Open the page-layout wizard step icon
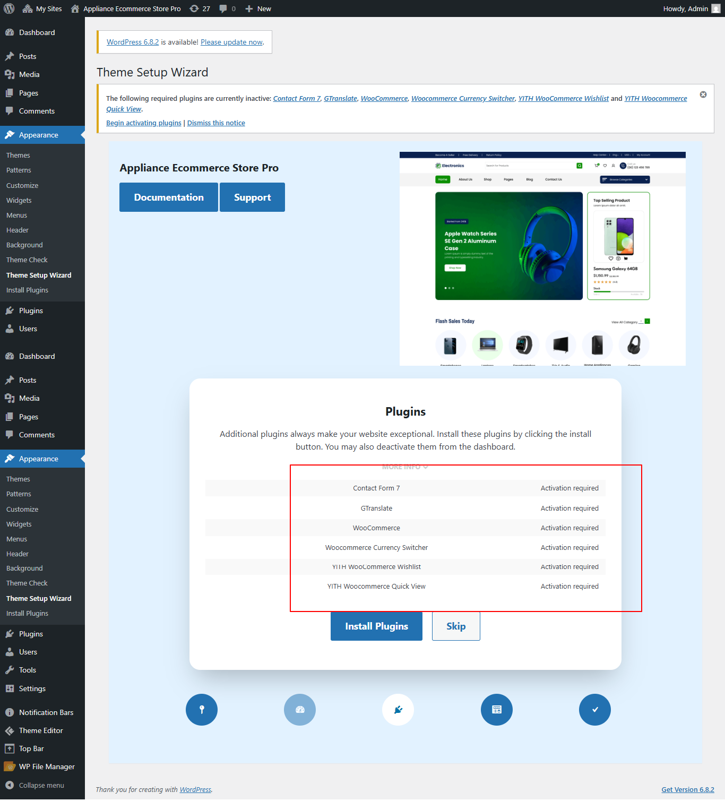Viewport: 725px width, 801px height. (497, 710)
